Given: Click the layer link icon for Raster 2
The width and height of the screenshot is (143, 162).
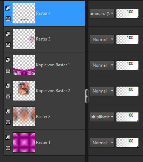Looking at the screenshot, I should 8,111.
